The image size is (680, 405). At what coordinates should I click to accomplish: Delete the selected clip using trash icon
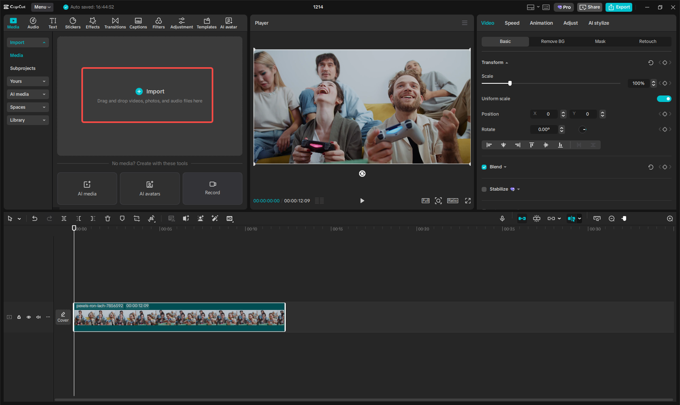coord(107,218)
